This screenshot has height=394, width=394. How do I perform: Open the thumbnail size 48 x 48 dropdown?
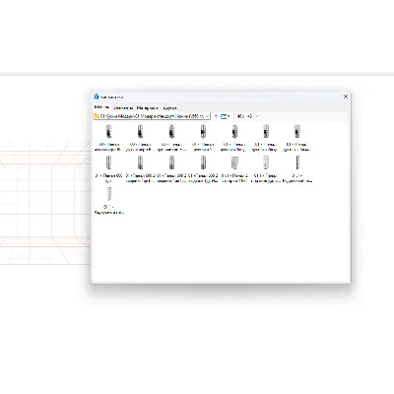coord(247,116)
